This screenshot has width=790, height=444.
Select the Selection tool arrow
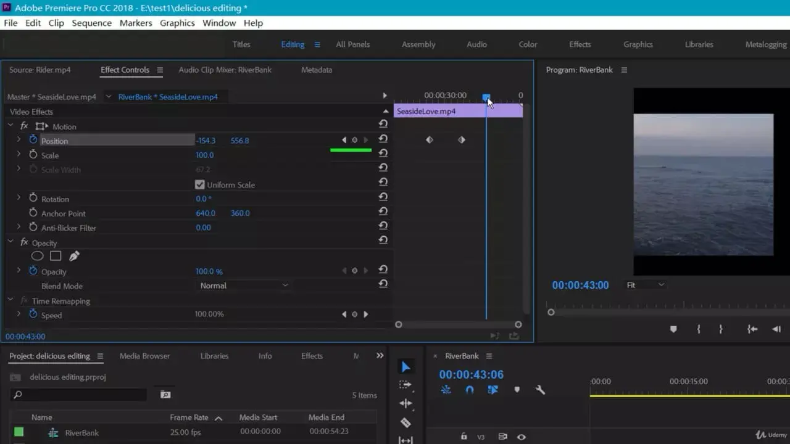pyautogui.click(x=405, y=367)
